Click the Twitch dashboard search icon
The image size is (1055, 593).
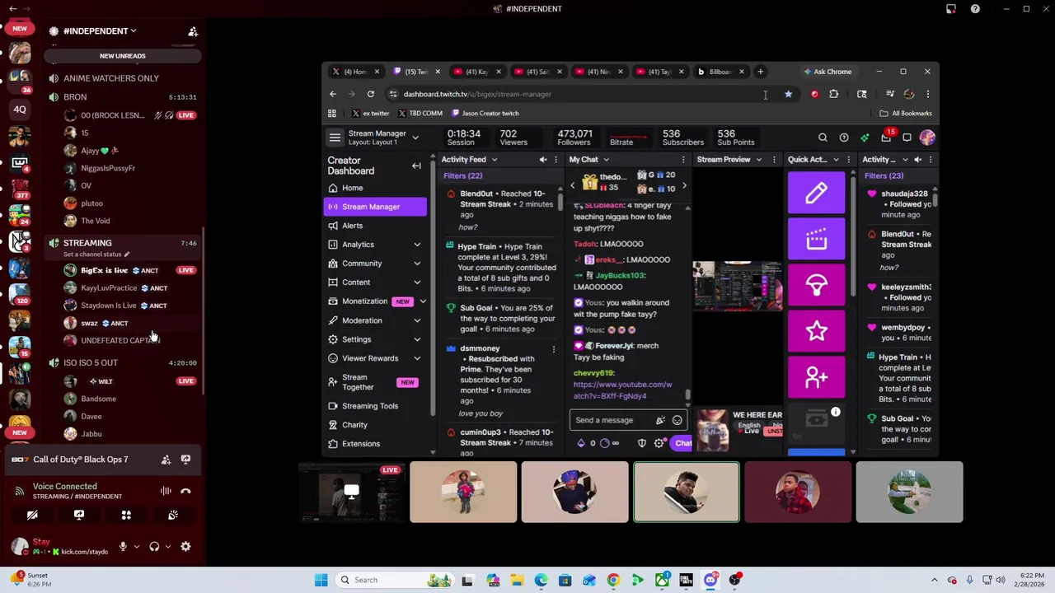coord(823,138)
